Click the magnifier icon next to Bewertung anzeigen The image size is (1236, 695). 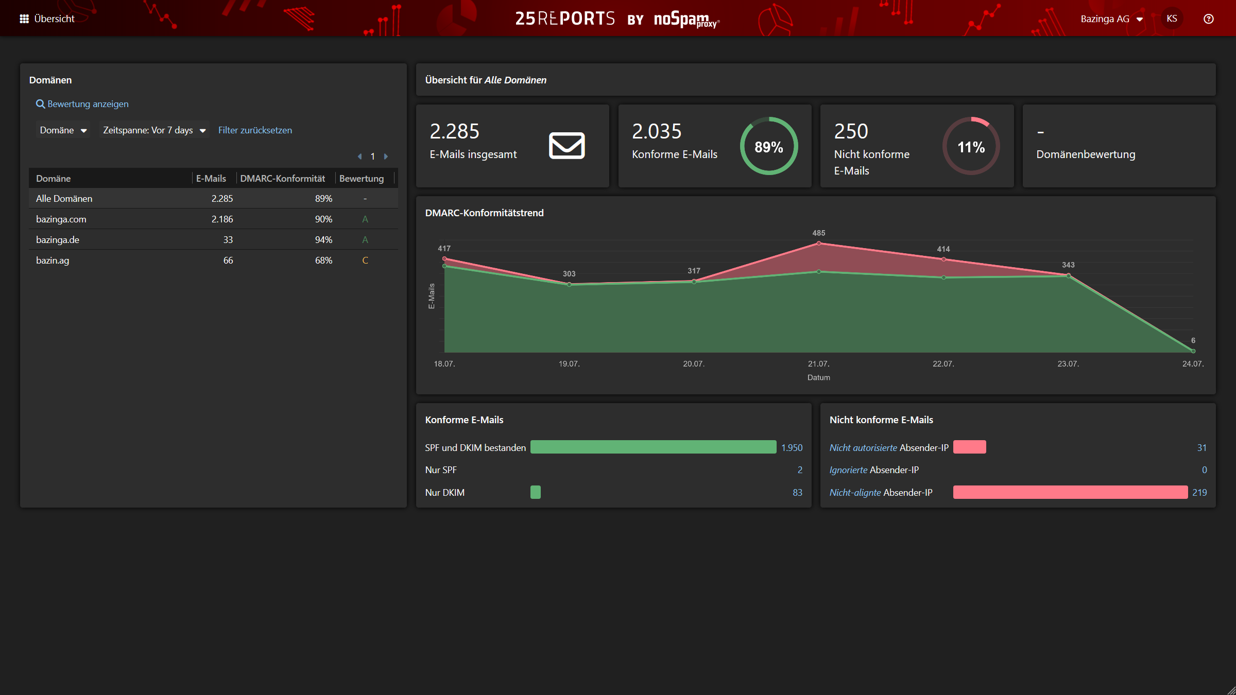click(40, 104)
